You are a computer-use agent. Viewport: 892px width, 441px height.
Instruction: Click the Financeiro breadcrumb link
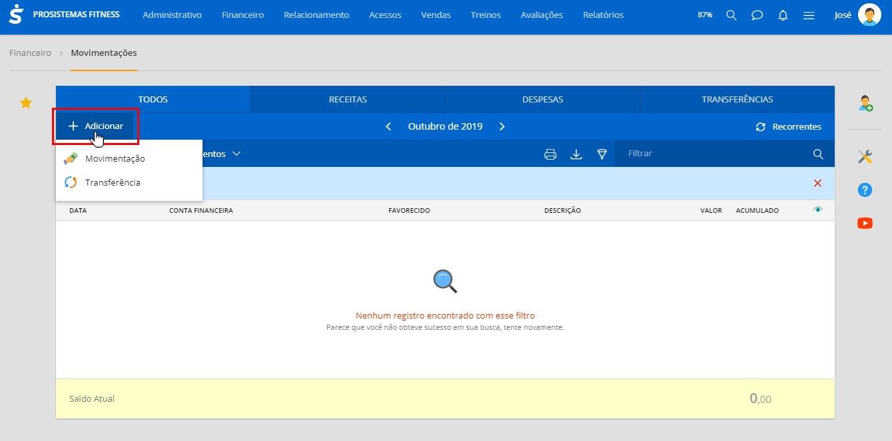tap(30, 53)
